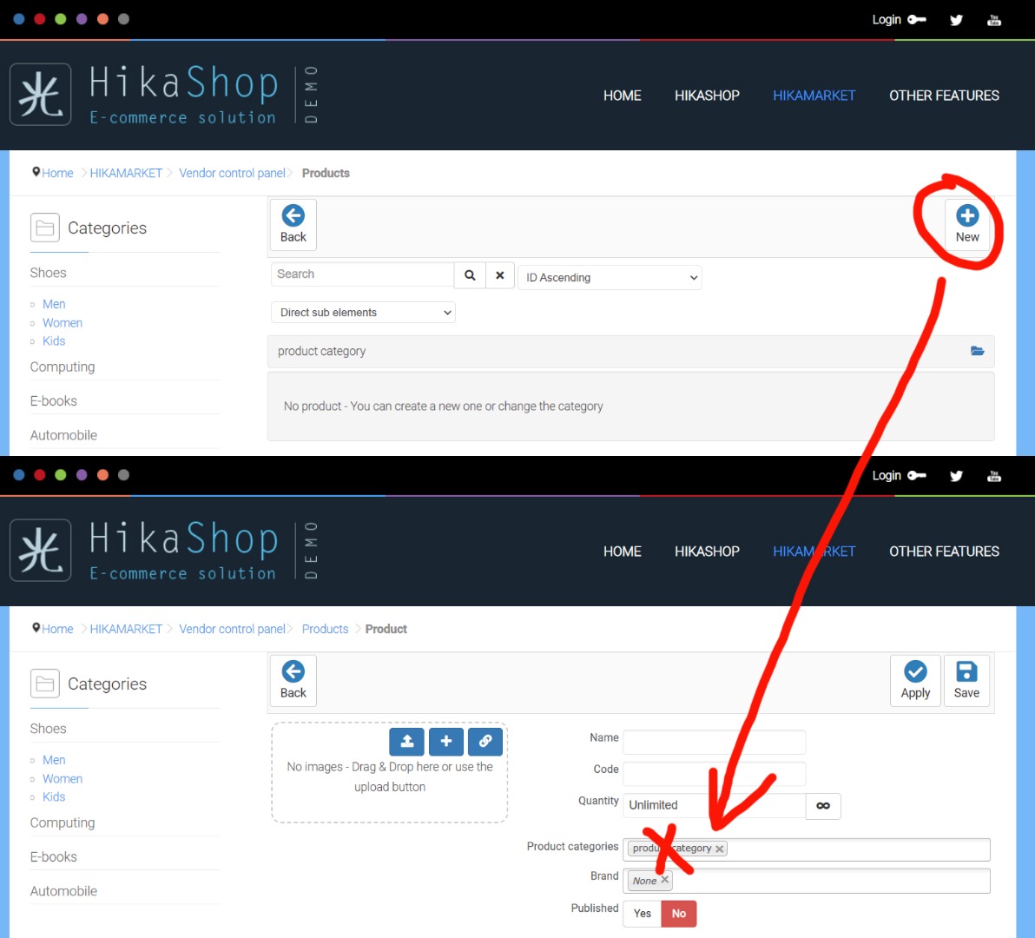Screen dimensions: 1035x938
Task: Click image drag and drop upload area
Action: [x=390, y=773]
